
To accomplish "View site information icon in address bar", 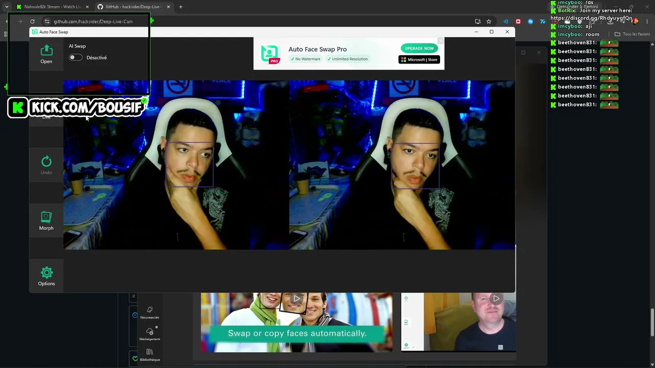I will click(x=47, y=21).
